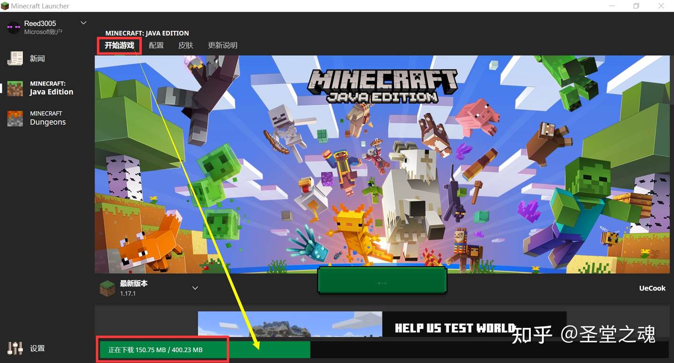Click the Minecraft Java Edition hero artwork

click(382, 164)
